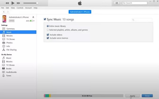Click the Play button
159x99 pixels.
[x=13, y=3]
